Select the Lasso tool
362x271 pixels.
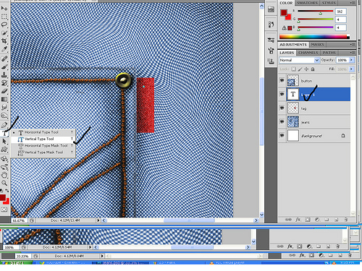click(x=4, y=25)
